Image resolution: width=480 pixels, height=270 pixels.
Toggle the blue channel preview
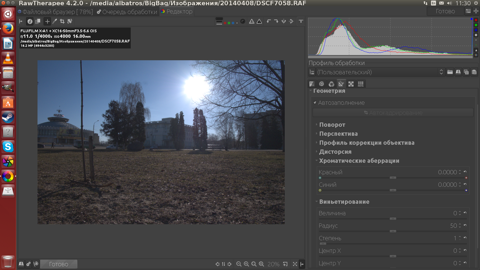233,23
